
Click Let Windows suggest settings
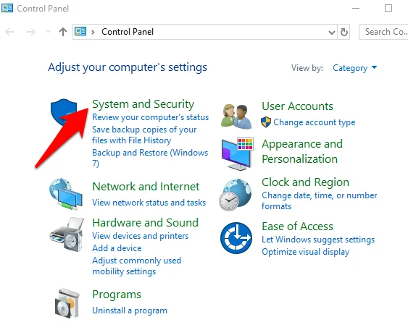pyautogui.click(x=318, y=240)
